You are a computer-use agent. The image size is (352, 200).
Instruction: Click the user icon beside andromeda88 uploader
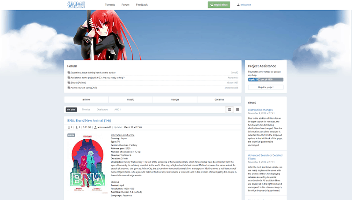[x=95, y=127]
